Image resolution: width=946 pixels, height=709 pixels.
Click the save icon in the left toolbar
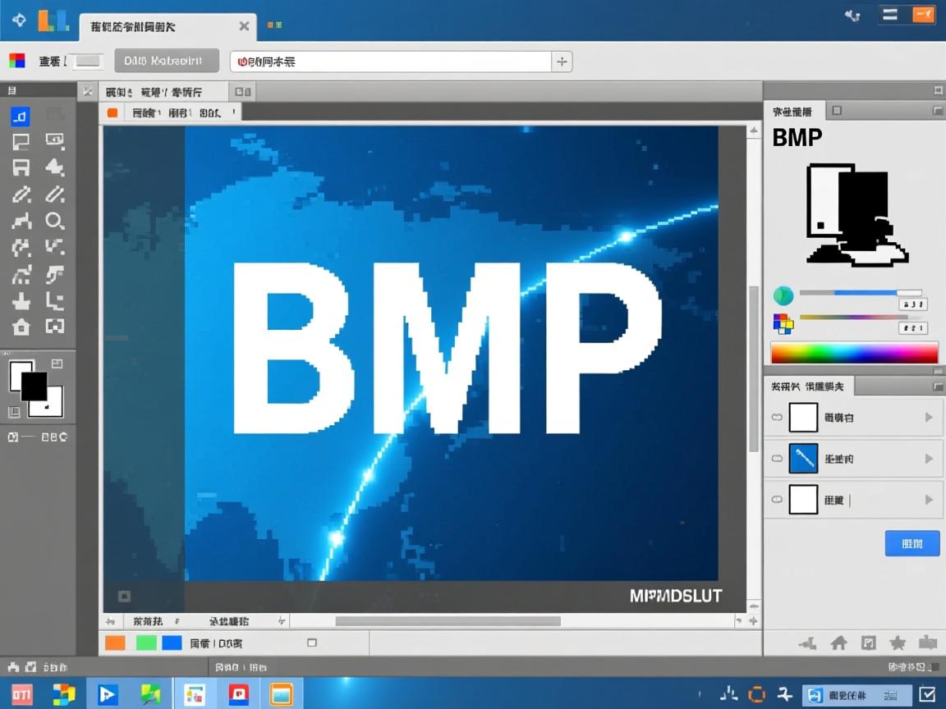pos(20,167)
